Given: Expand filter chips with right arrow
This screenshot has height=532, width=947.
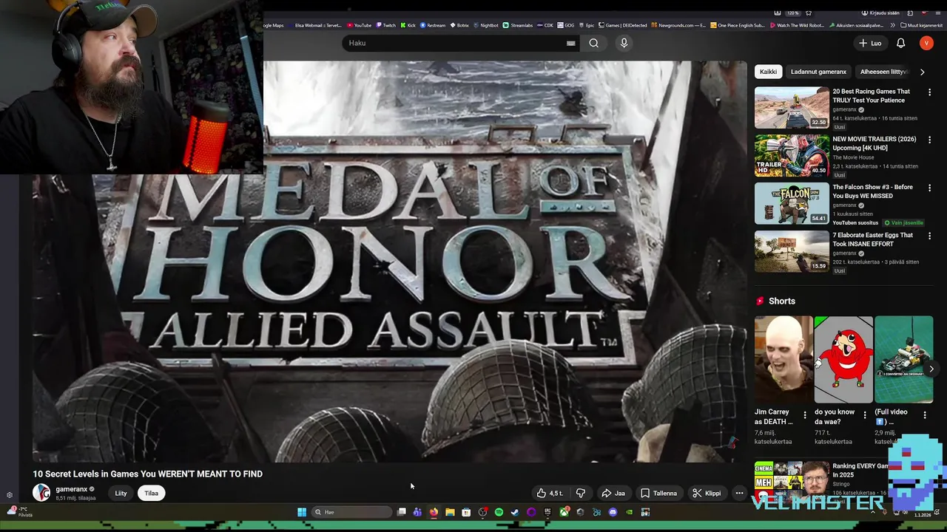Looking at the screenshot, I should pos(922,72).
